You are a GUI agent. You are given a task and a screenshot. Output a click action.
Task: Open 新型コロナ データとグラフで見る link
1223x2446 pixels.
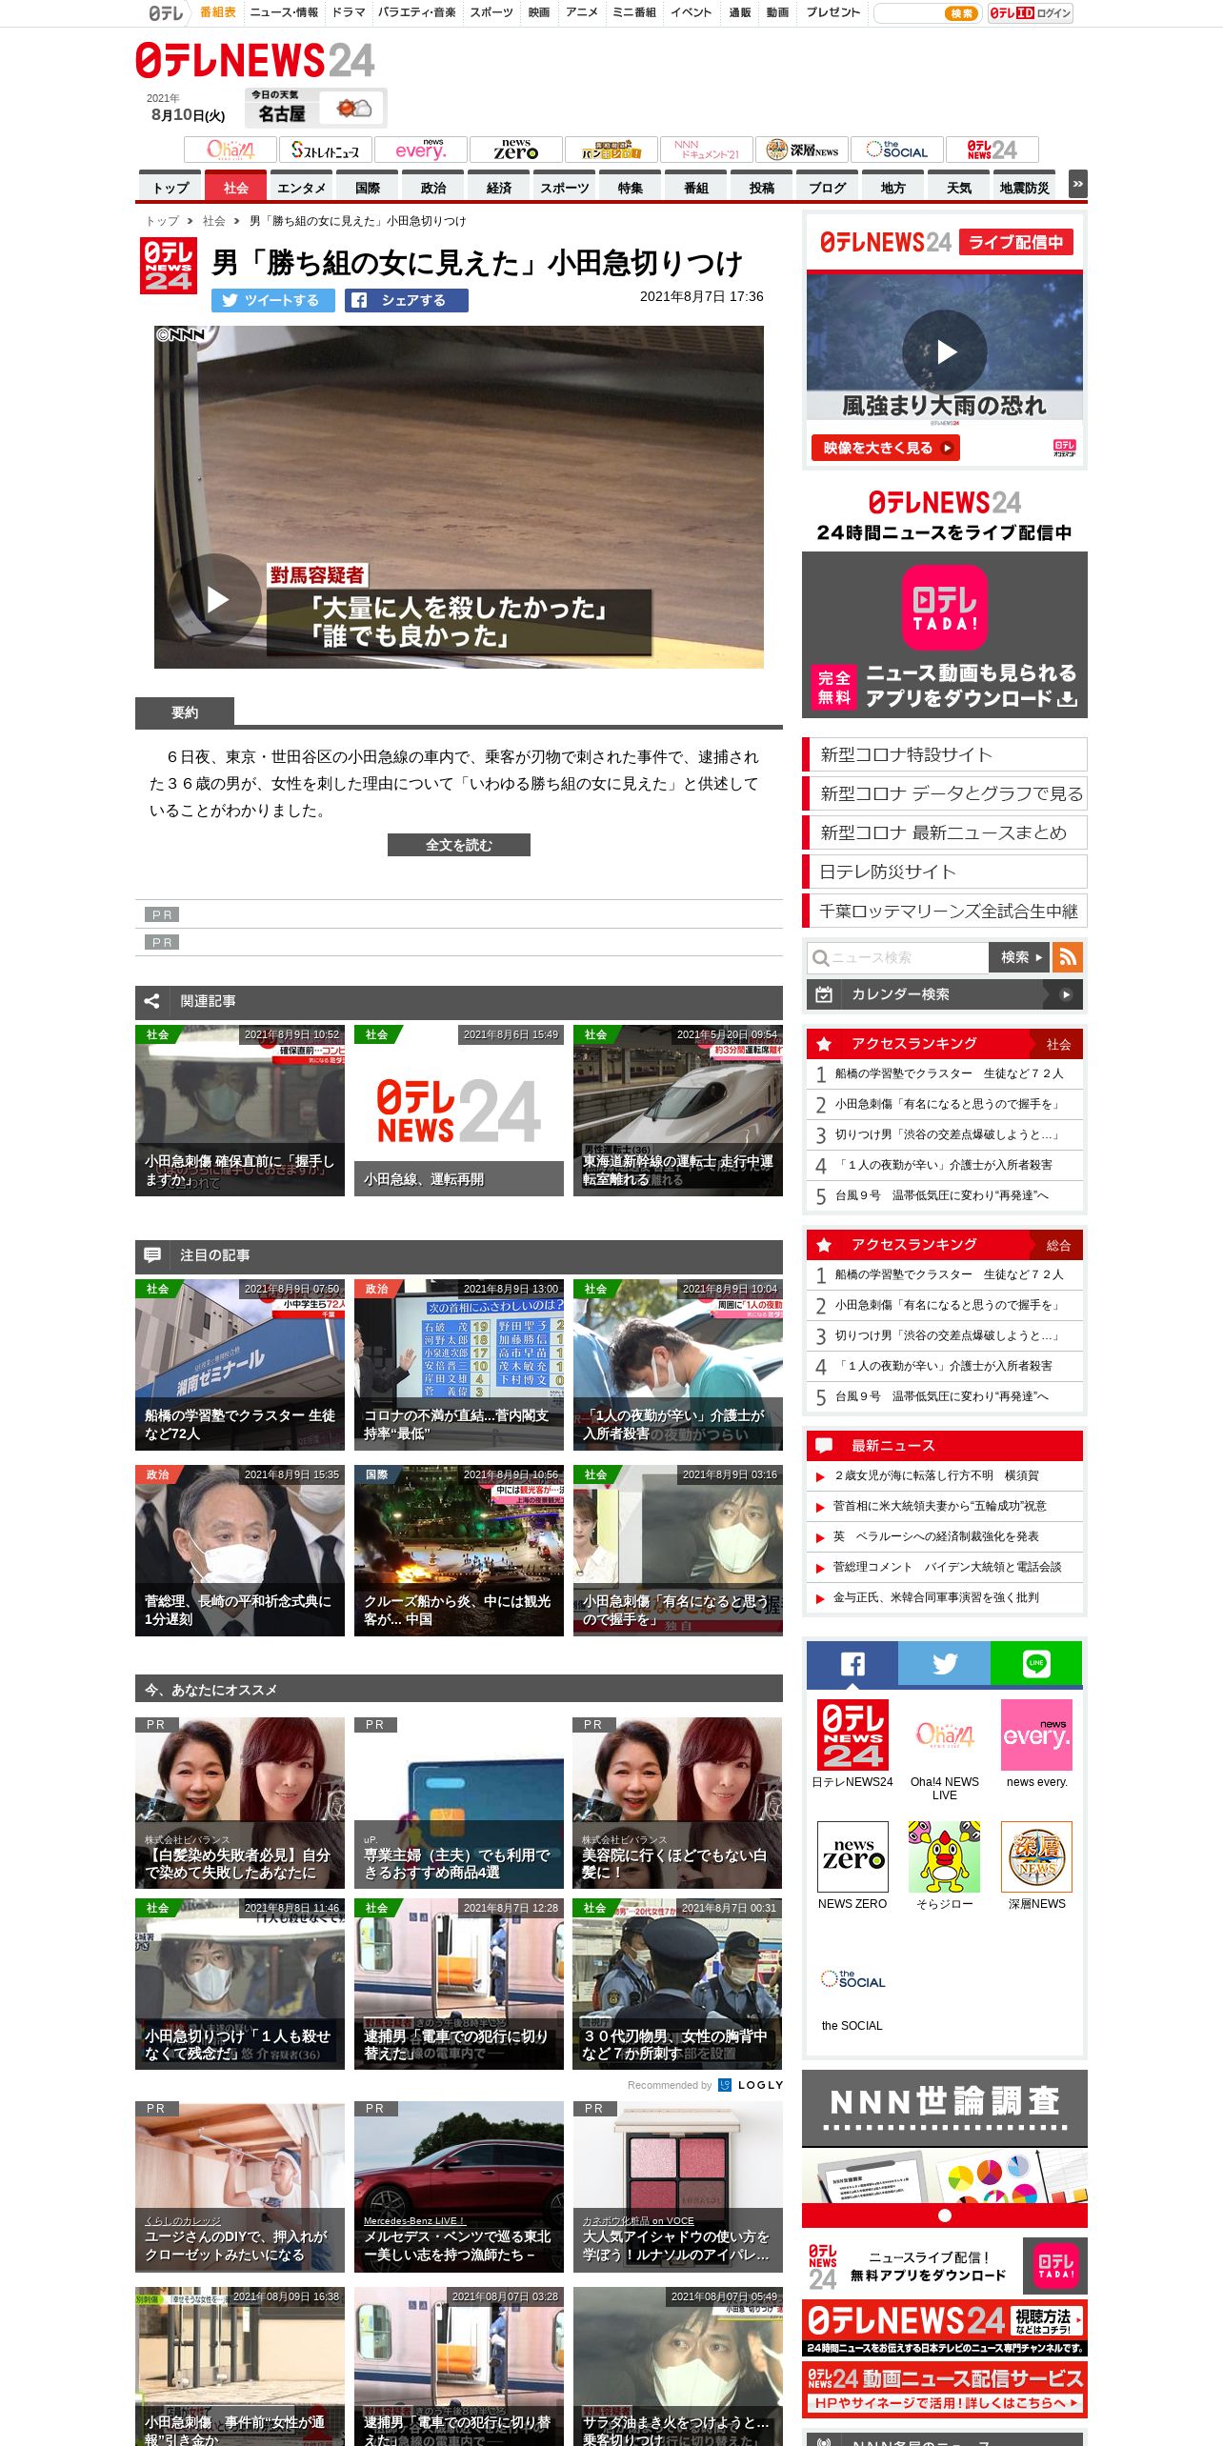pos(945,793)
